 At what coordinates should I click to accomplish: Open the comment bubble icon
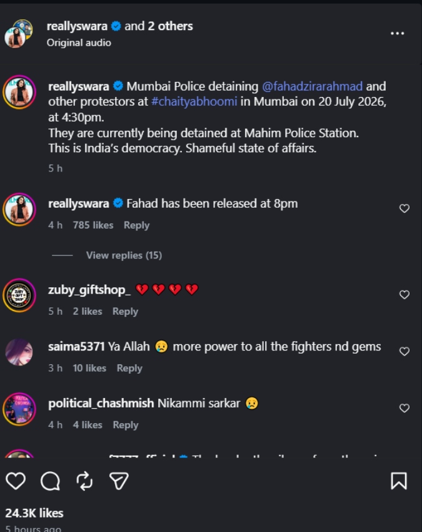coord(50,481)
